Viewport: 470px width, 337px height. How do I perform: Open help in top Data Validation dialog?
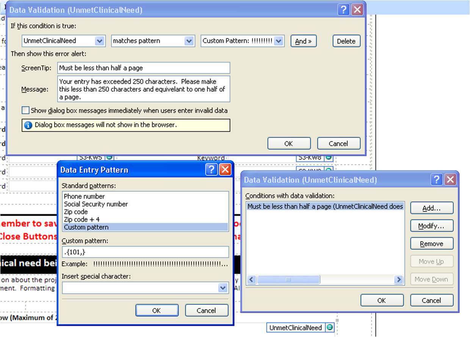[x=343, y=10]
